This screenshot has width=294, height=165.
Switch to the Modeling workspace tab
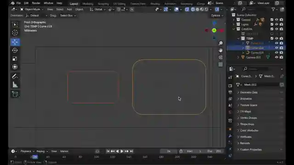[x=88, y=4]
